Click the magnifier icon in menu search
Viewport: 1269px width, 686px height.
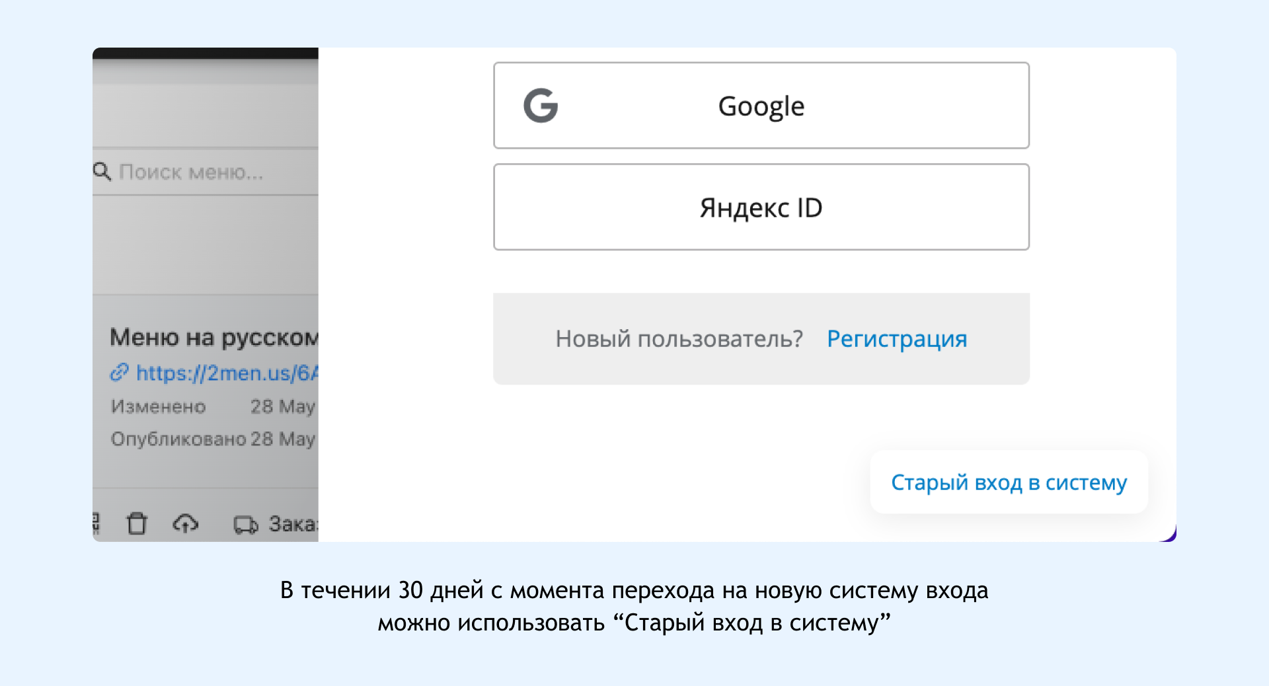pyautogui.click(x=102, y=172)
